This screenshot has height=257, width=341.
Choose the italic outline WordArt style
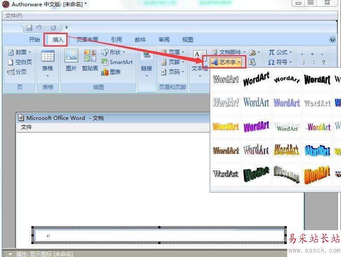click(226, 103)
